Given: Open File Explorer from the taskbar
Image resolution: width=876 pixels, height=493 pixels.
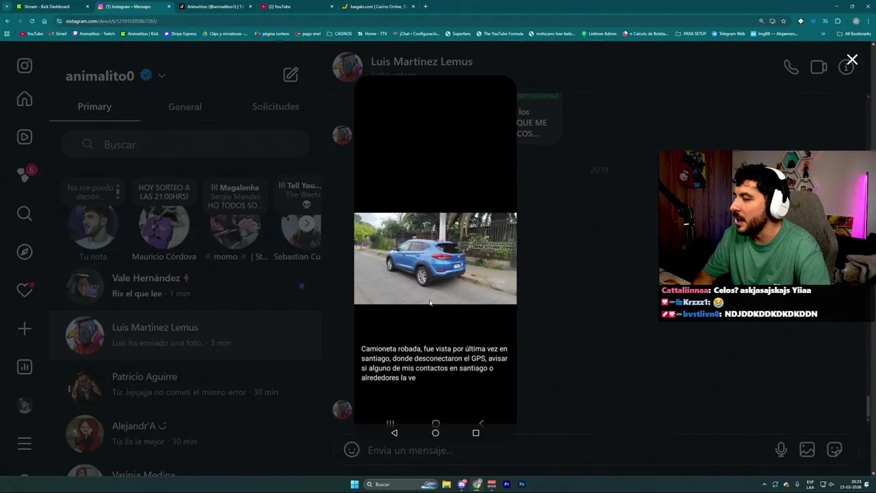Looking at the screenshot, I should pos(446,485).
